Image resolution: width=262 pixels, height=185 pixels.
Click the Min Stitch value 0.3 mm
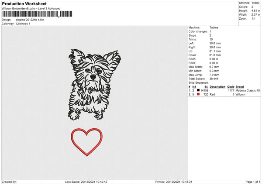[214, 71]
